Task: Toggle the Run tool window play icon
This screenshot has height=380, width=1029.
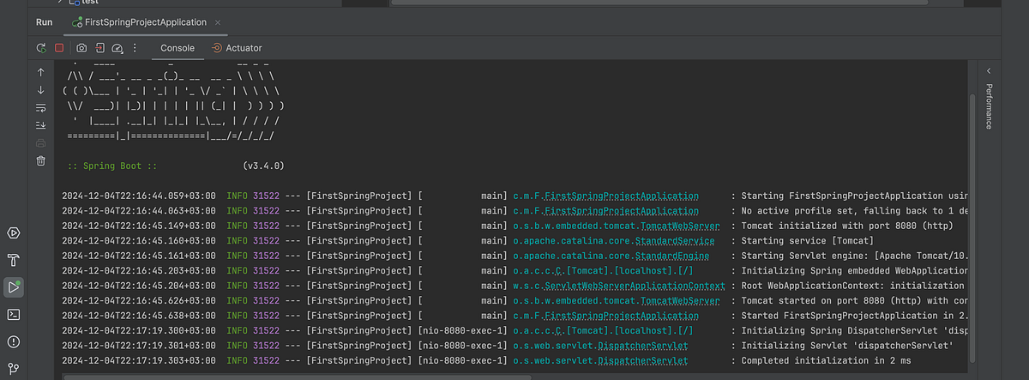Action: point(13,287)
